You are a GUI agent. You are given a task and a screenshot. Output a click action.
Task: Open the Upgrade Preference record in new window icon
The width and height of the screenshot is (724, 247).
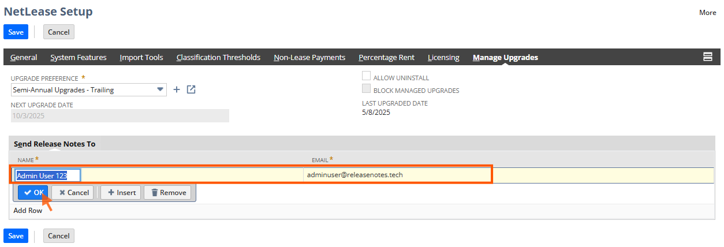pyautogui.click(x=191, y=89)
